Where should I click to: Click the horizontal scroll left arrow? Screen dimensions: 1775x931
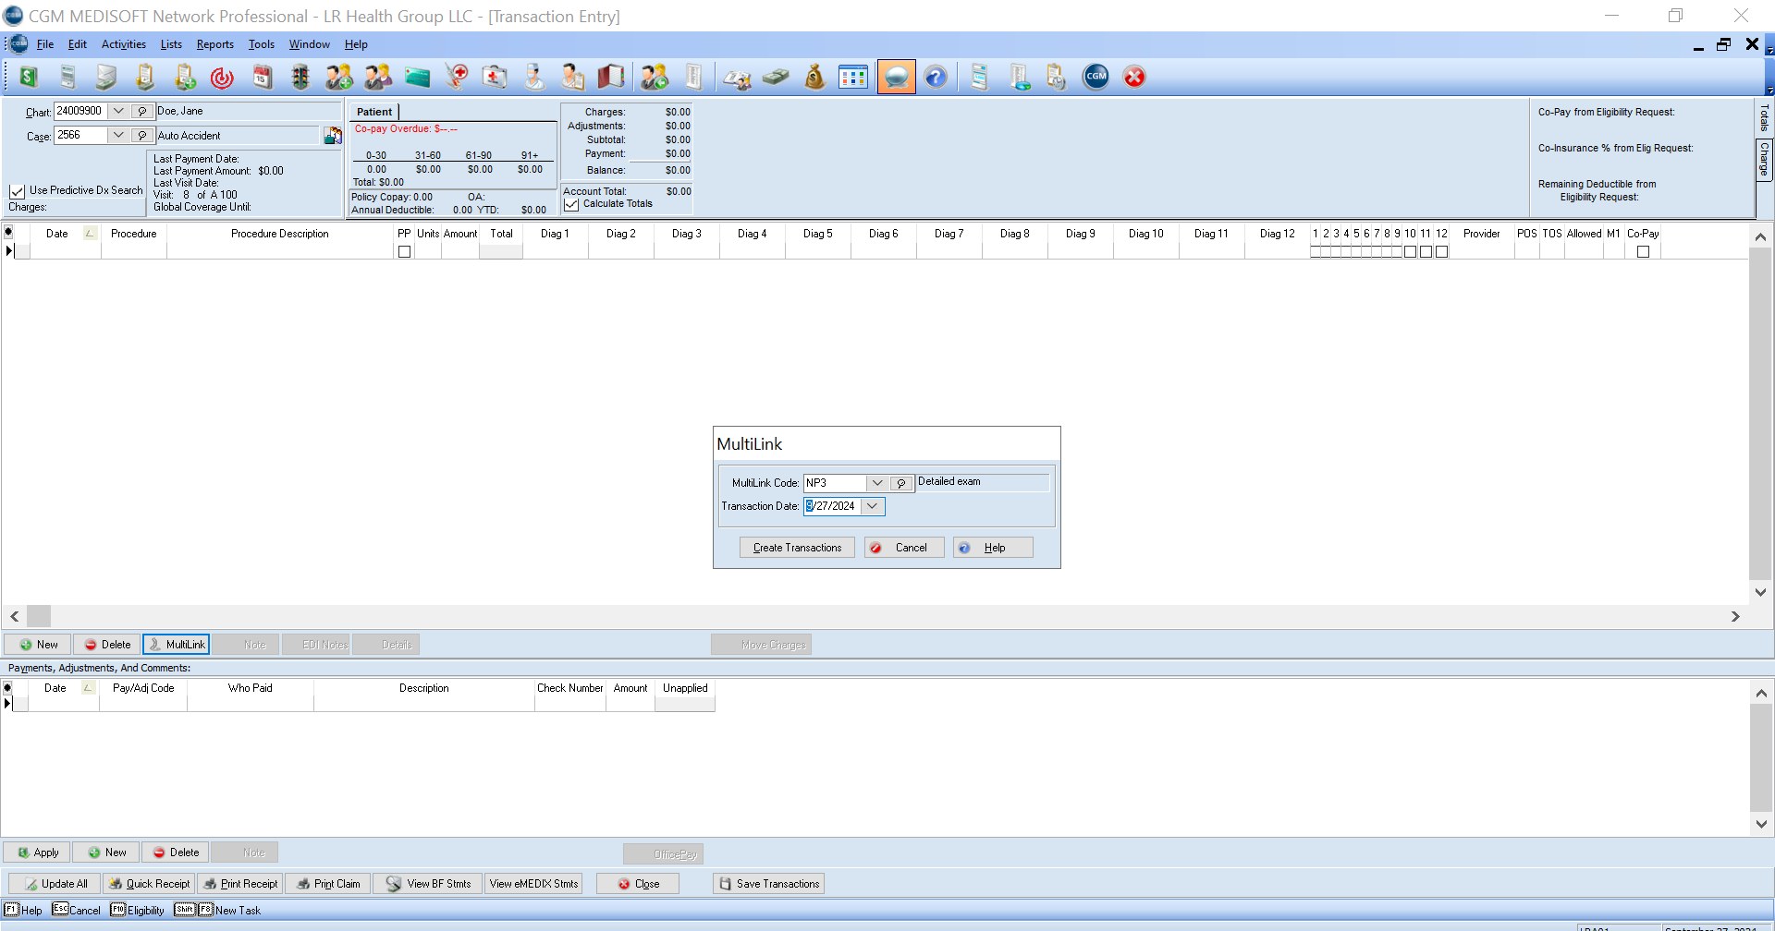pyautogui.click(x=15, y=616)
